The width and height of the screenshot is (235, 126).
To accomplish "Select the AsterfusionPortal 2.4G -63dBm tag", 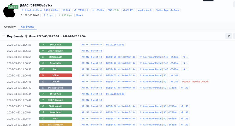I will tap(40, 10).
